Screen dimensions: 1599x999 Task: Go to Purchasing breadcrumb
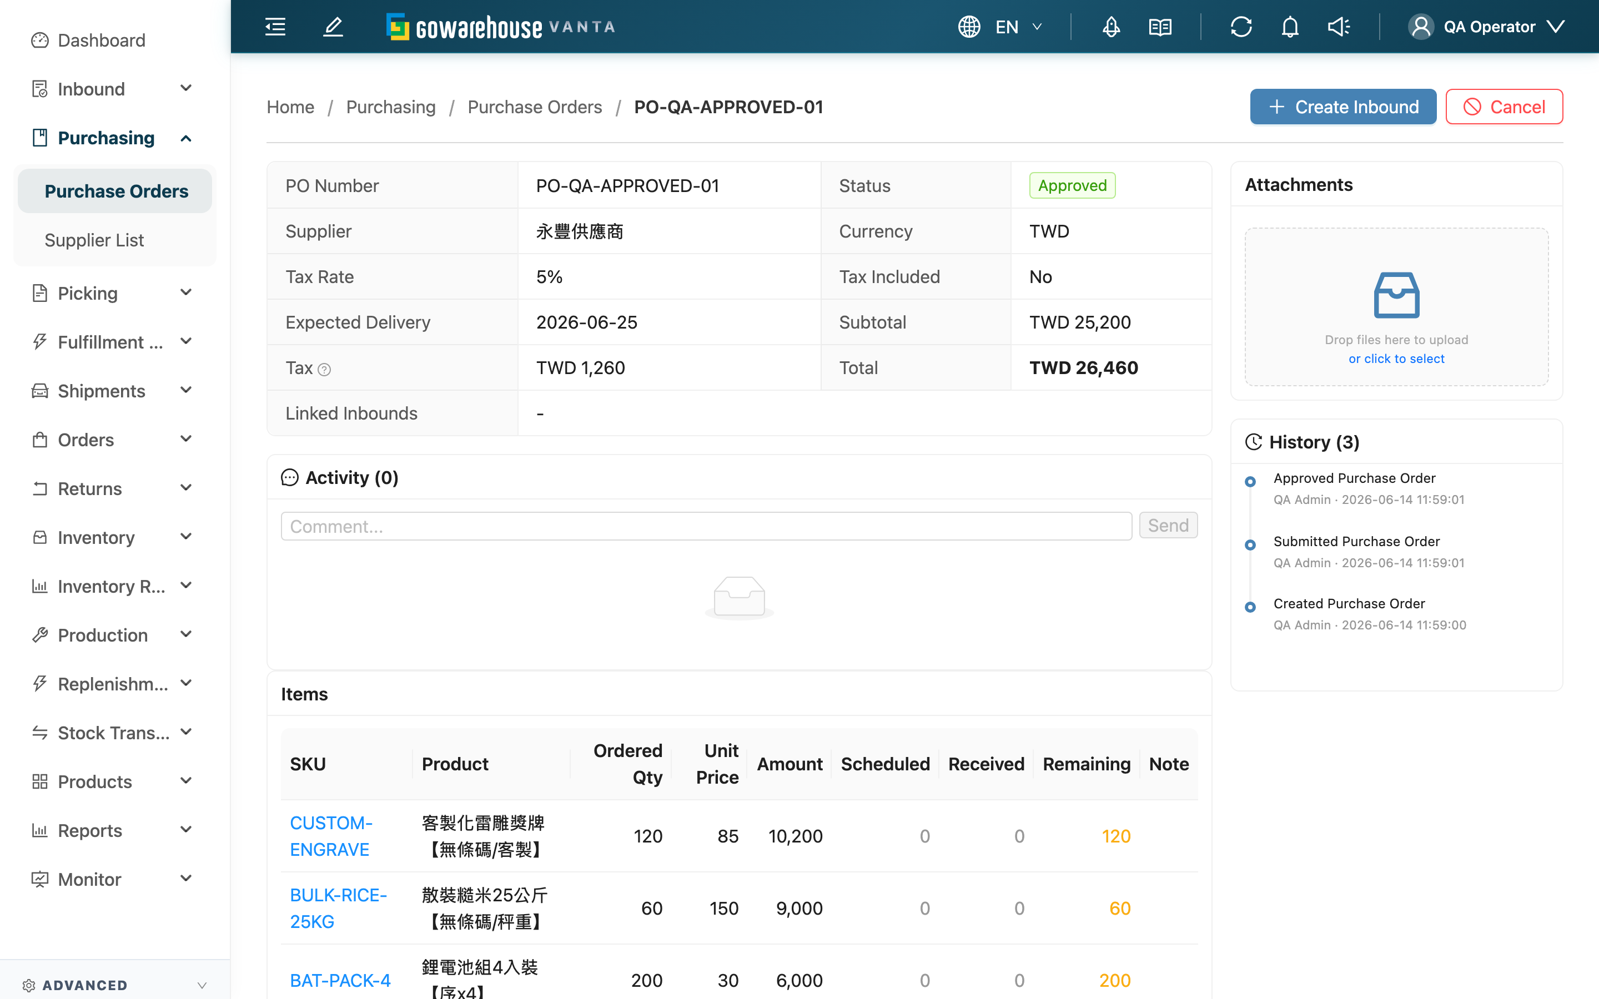click(390, 107)
